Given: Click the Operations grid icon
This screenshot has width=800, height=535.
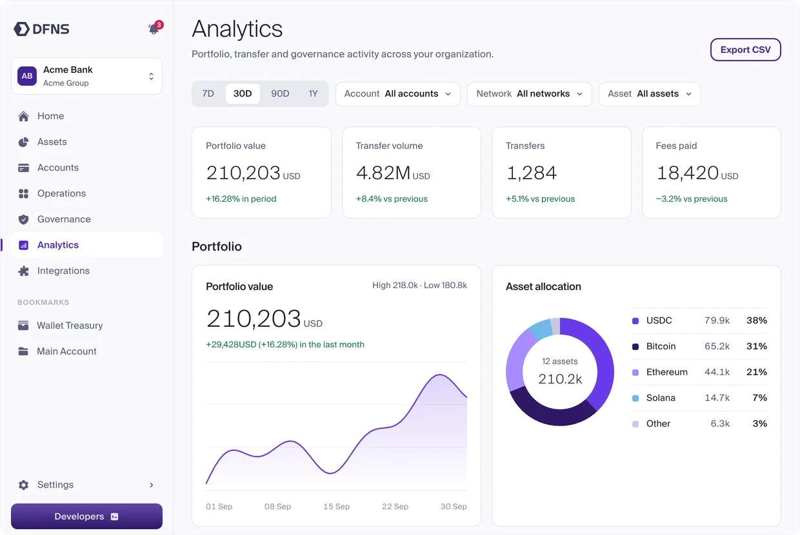Looking at the screenshot, I should 24,193.
